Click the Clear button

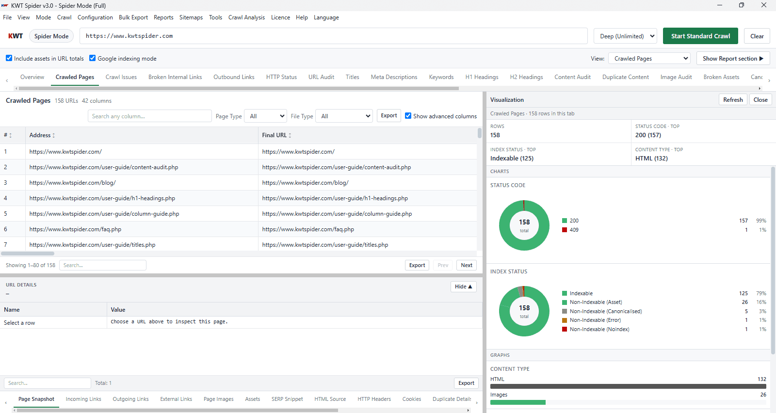(x=757, y=36)
